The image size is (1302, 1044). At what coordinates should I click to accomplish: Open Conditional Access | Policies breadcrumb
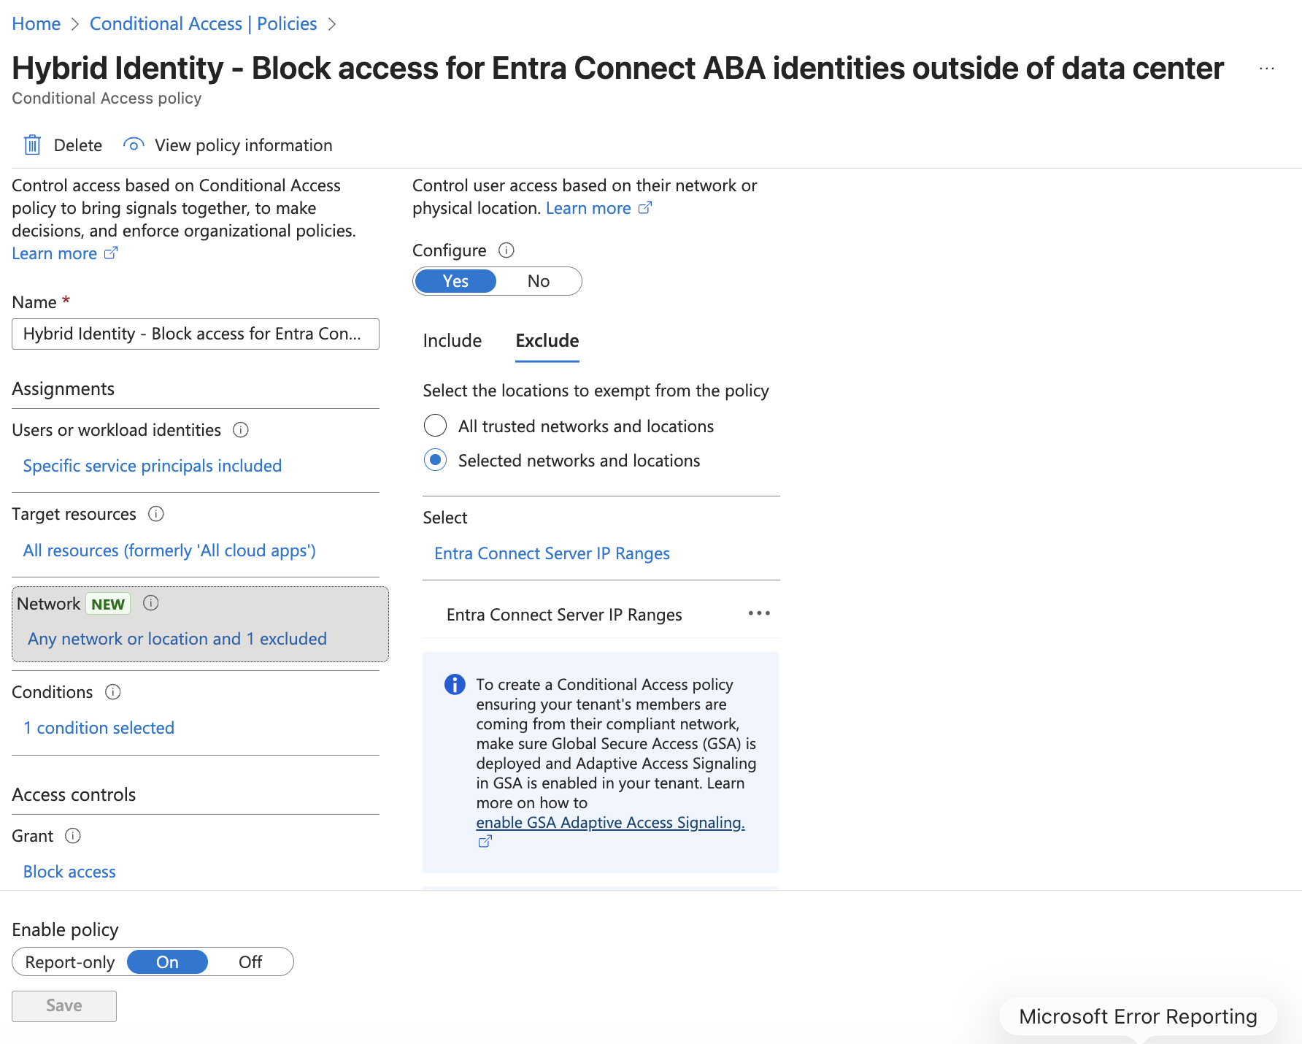point(204,24)
